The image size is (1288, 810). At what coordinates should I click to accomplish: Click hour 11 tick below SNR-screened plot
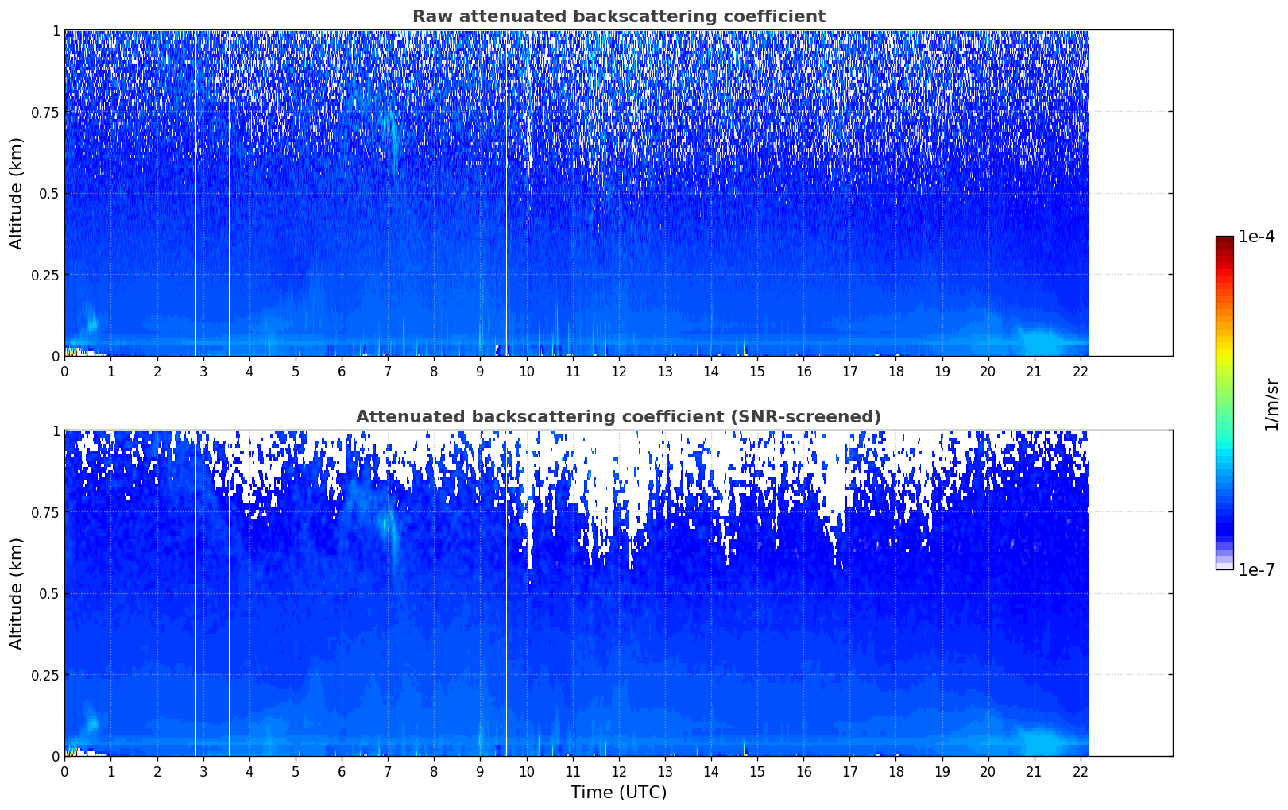[x=572, y=771]
